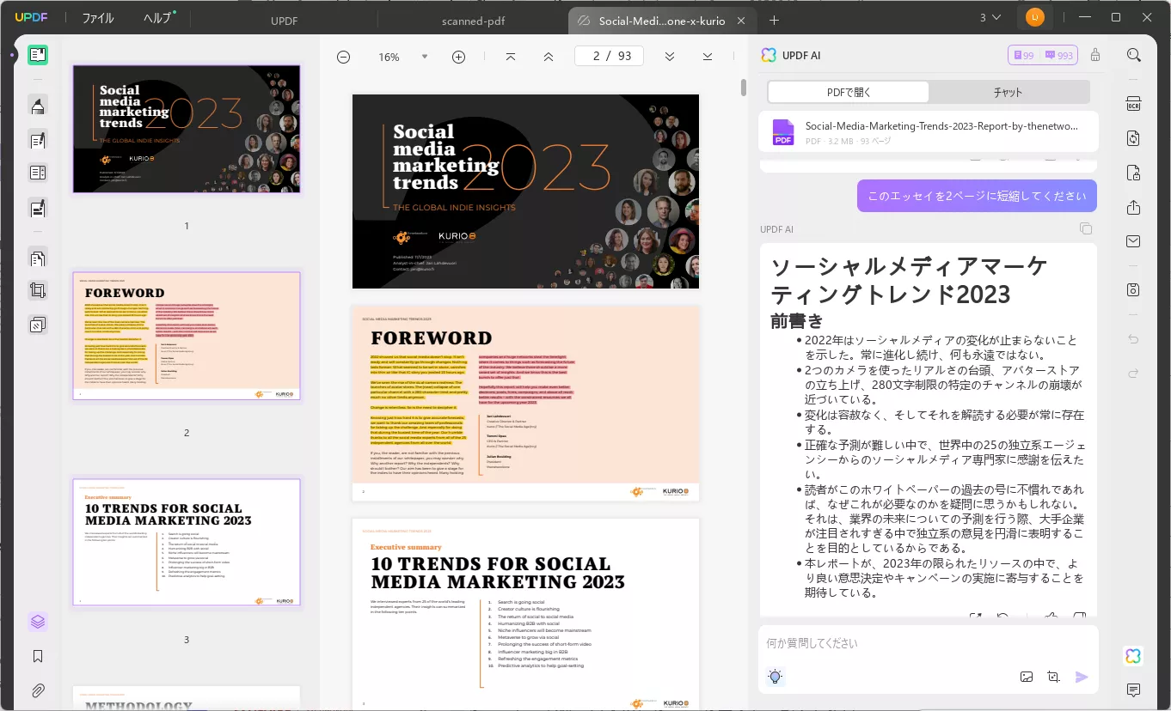Open the ファイル menu
1171x711 pixels.
pyautogui.click(x=97, y=18)
